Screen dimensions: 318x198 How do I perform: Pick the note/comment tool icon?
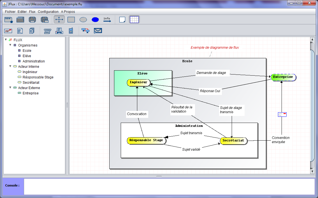[x=122, y=20]
